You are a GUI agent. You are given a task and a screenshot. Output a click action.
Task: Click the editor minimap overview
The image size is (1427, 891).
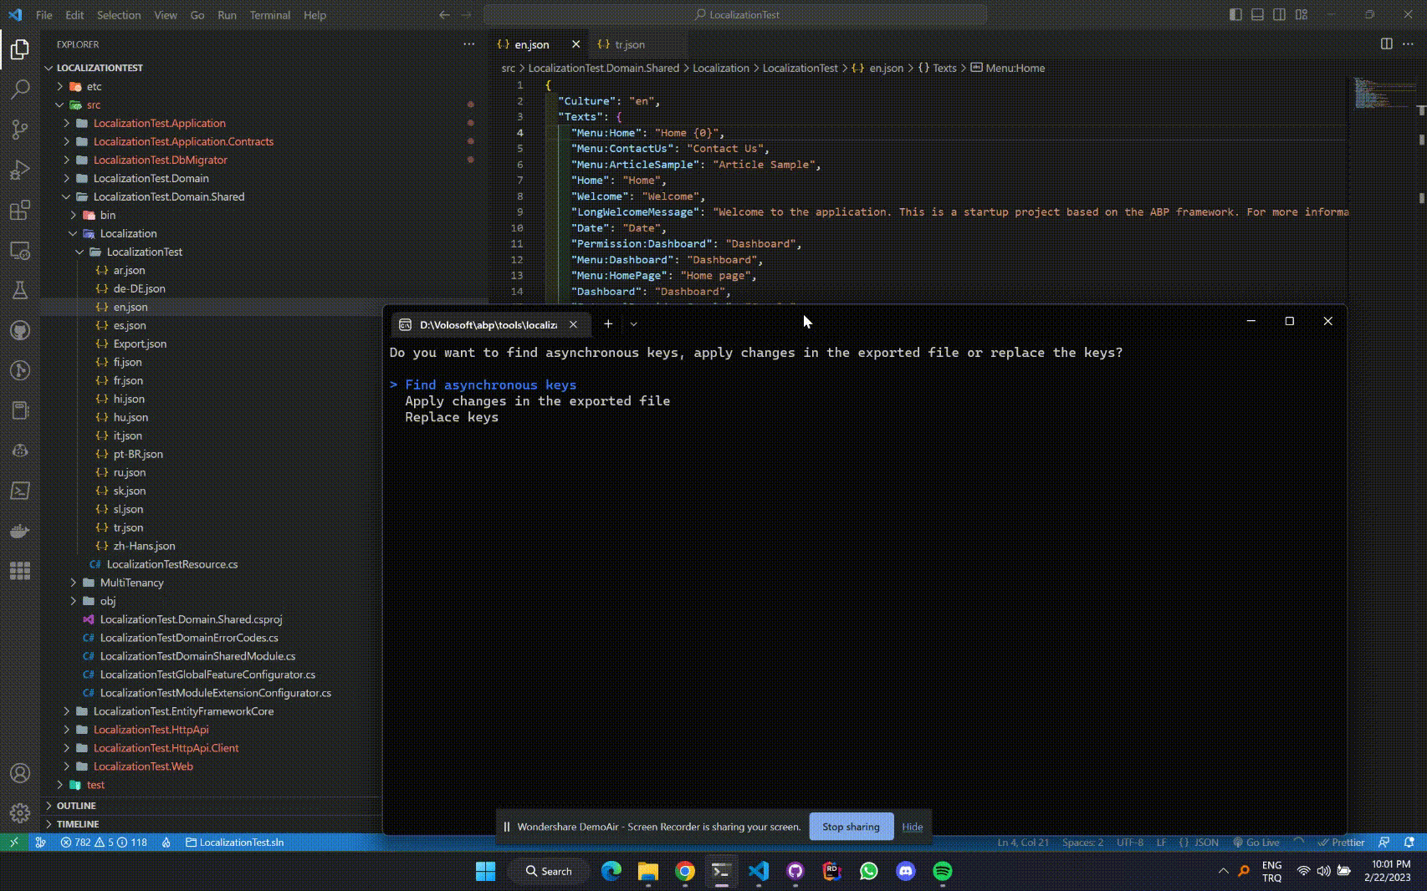coord(1380,94)
